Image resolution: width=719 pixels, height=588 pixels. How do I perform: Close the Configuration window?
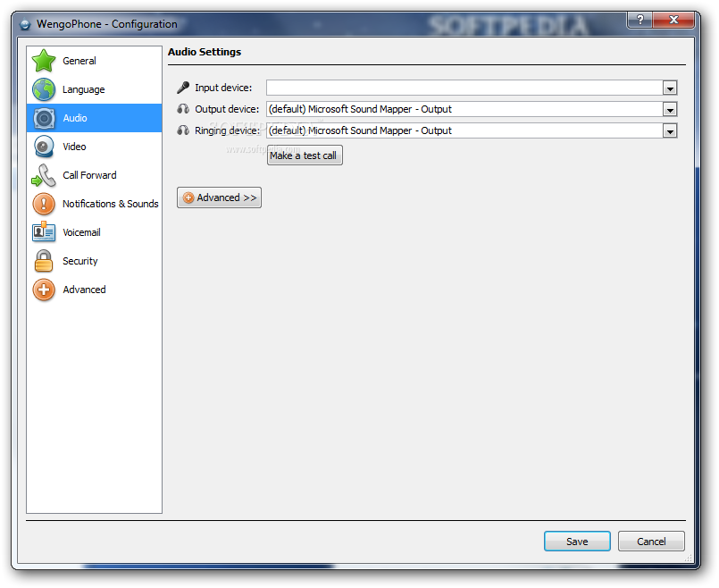(x=673, y=20)
